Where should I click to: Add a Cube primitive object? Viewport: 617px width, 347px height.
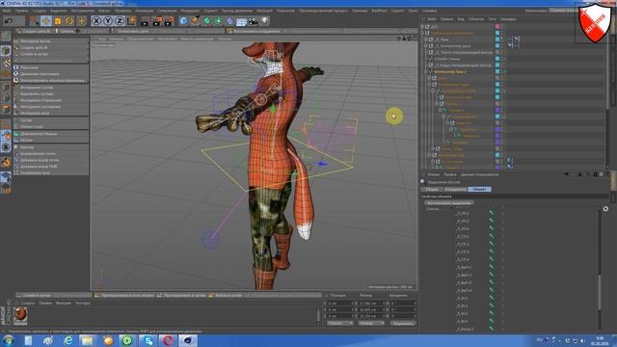[x=183, y=21]
